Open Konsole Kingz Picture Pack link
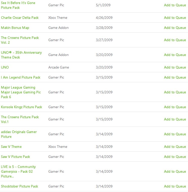This screenshot has width=188, height=192. click(x=22, y=107)
